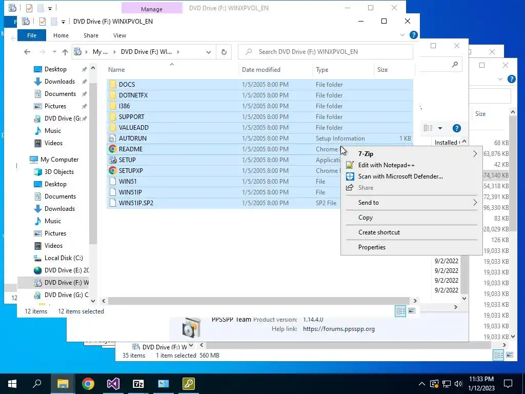525x394 pixels.
Task: Click the Search DVD Drive (F:) box
Action: [x=326, y=52]
